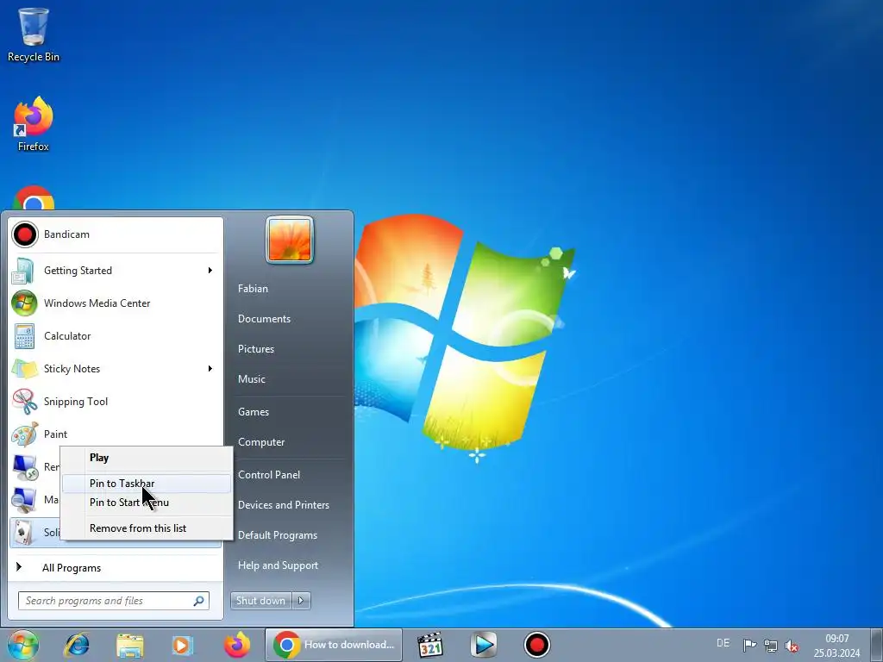
Task: Open Action Center flag in system tray
Action: pos(749,645)
